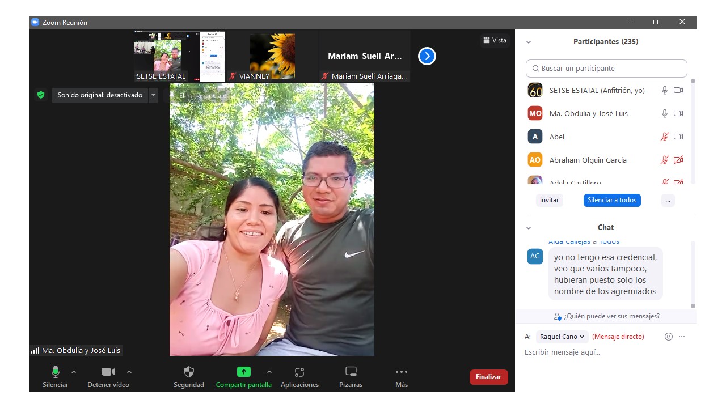Image resolution: width=726 pixels, height=408 pixels.
Task: Open Pizarras whiteboards
Action: (351, 377)
